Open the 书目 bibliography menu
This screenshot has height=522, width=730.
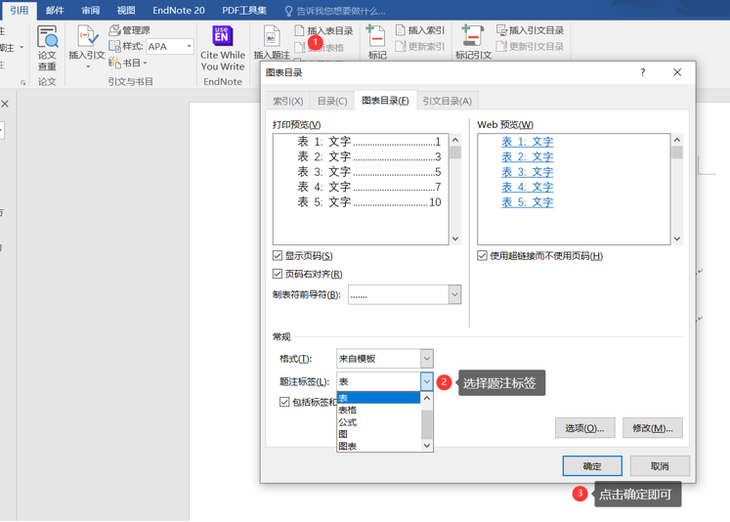[128, 63]
